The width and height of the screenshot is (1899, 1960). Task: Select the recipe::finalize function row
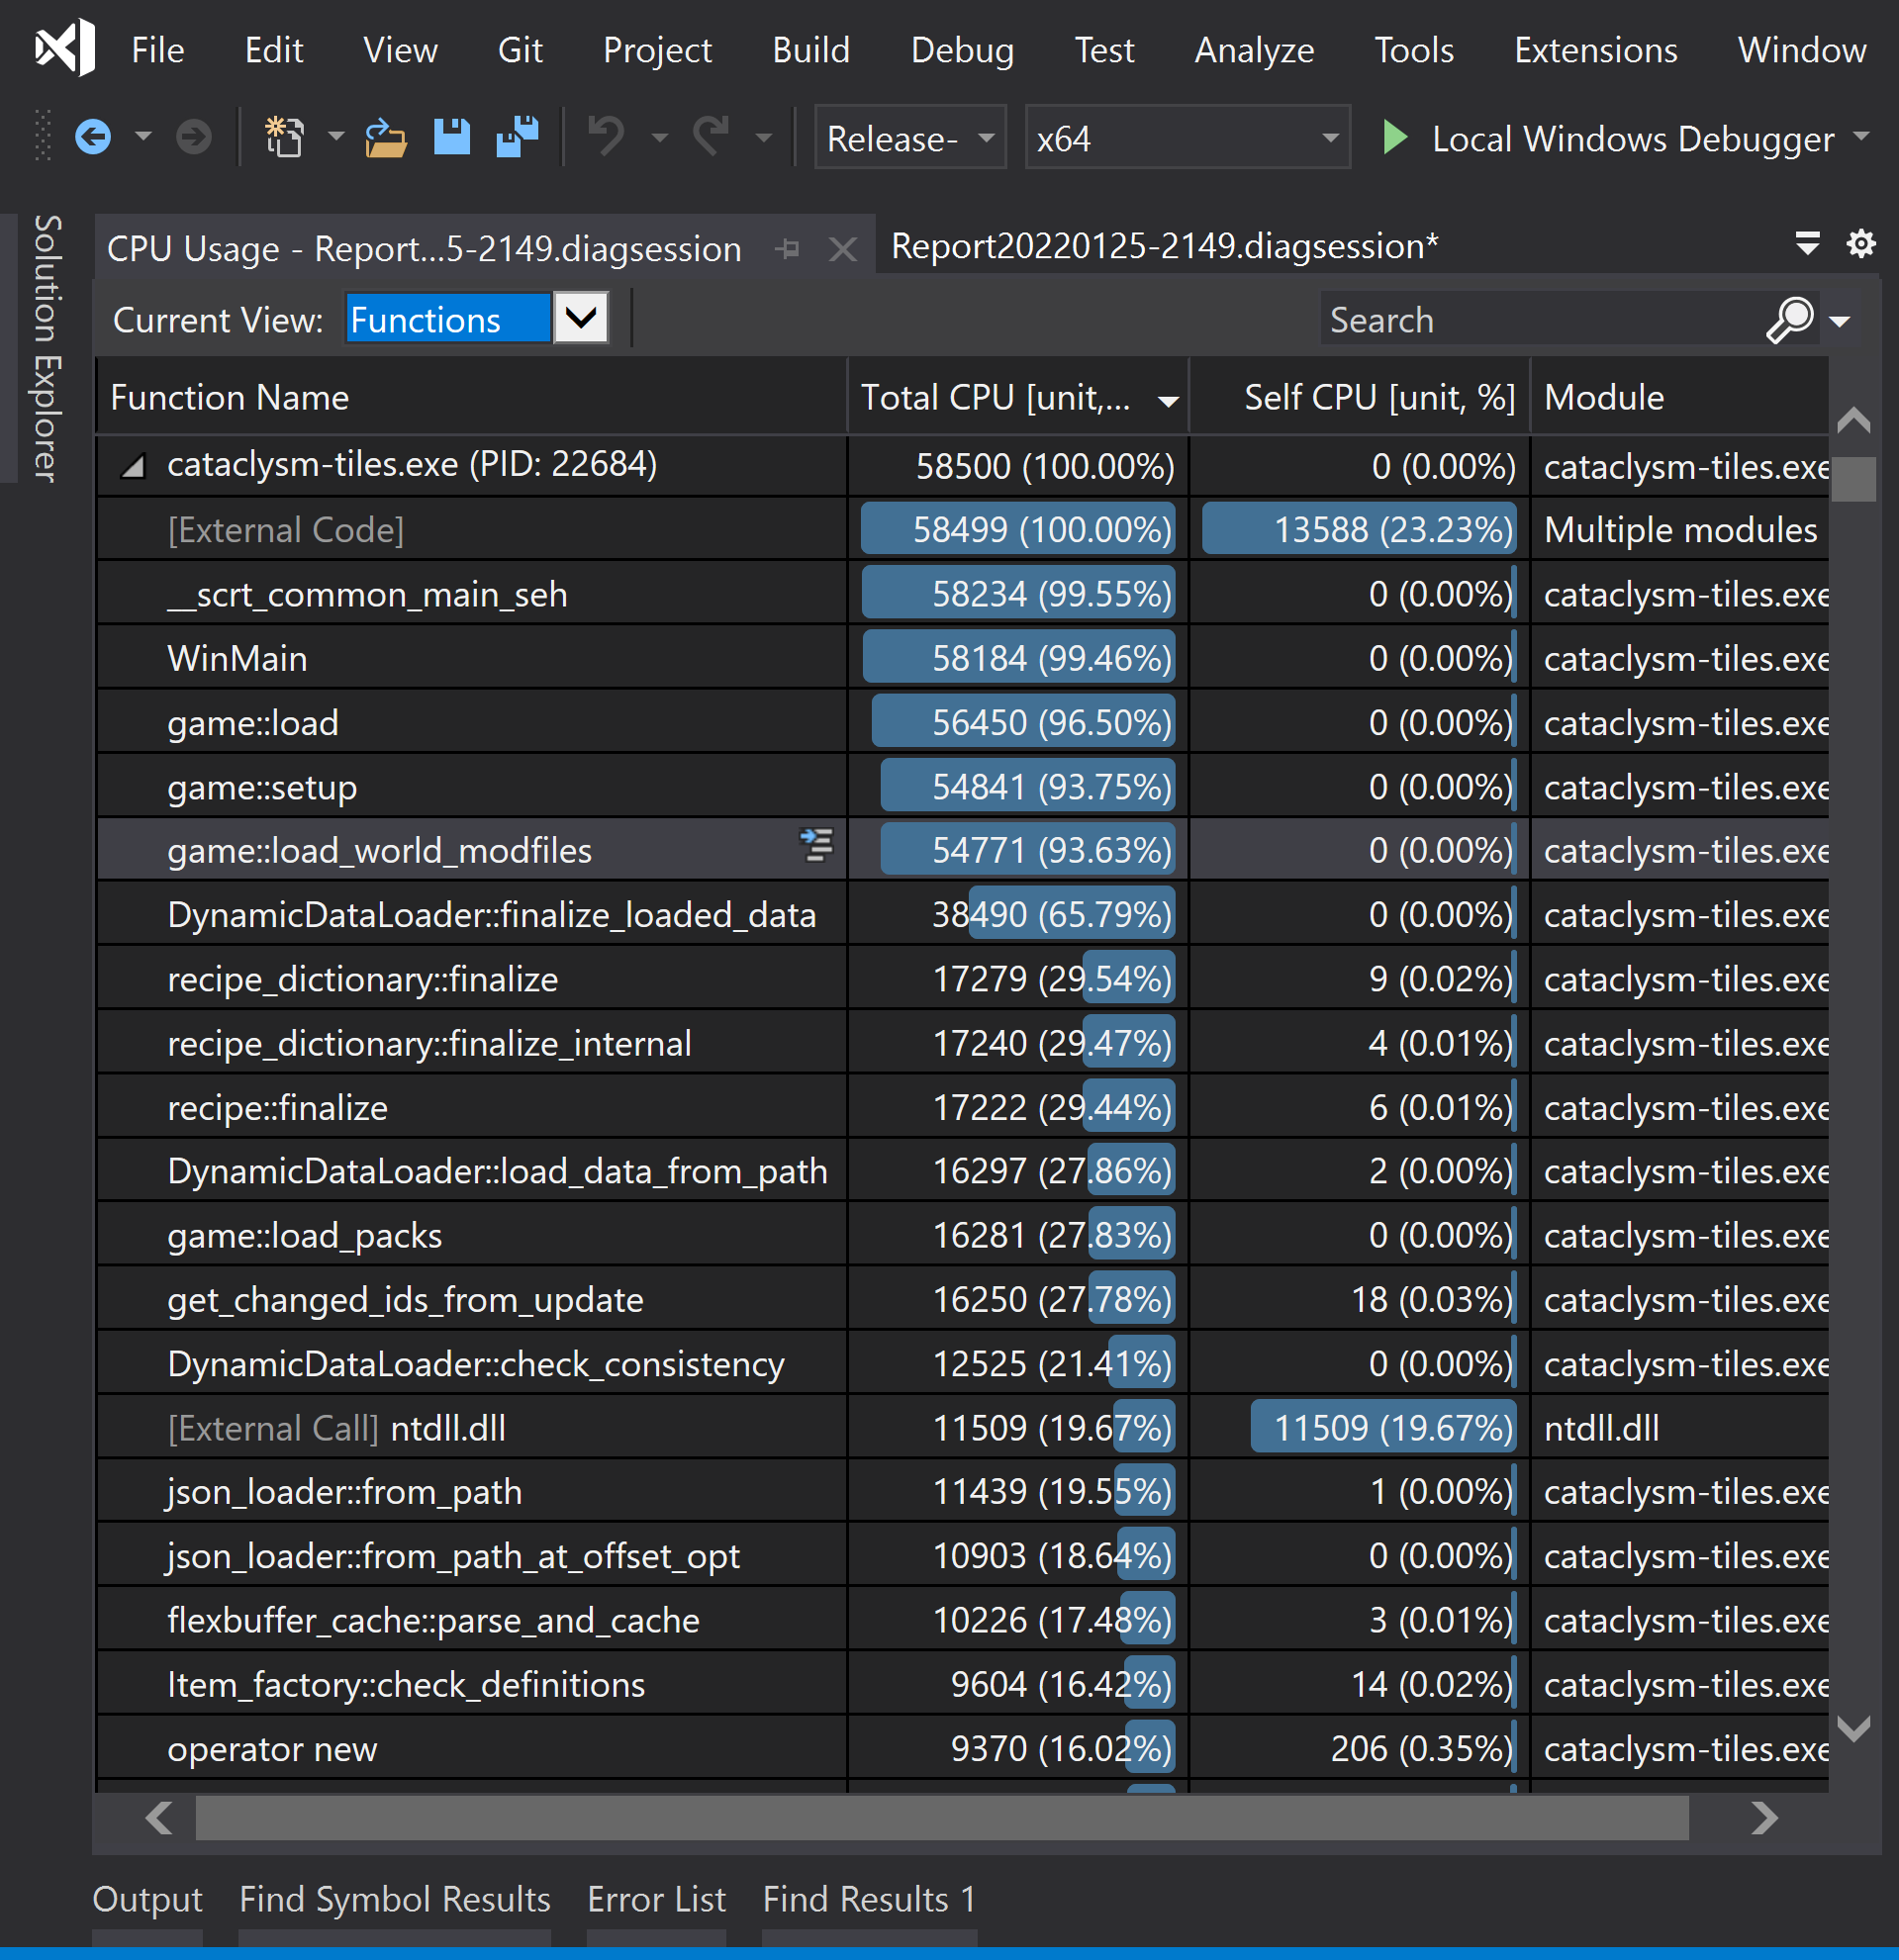962,1107
